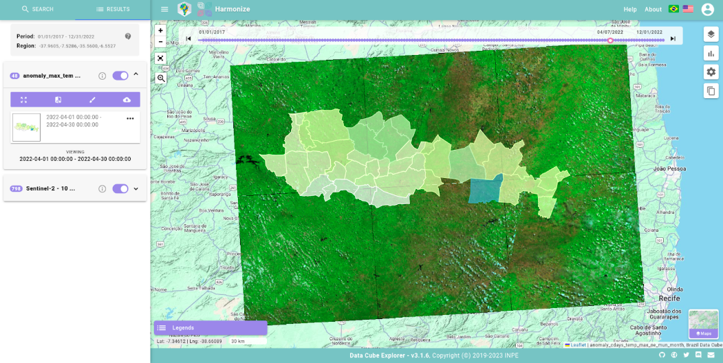The height and width of the screenshot is (363, 723).
Task: Expand the Legends panel button
Action: [210, 328]
